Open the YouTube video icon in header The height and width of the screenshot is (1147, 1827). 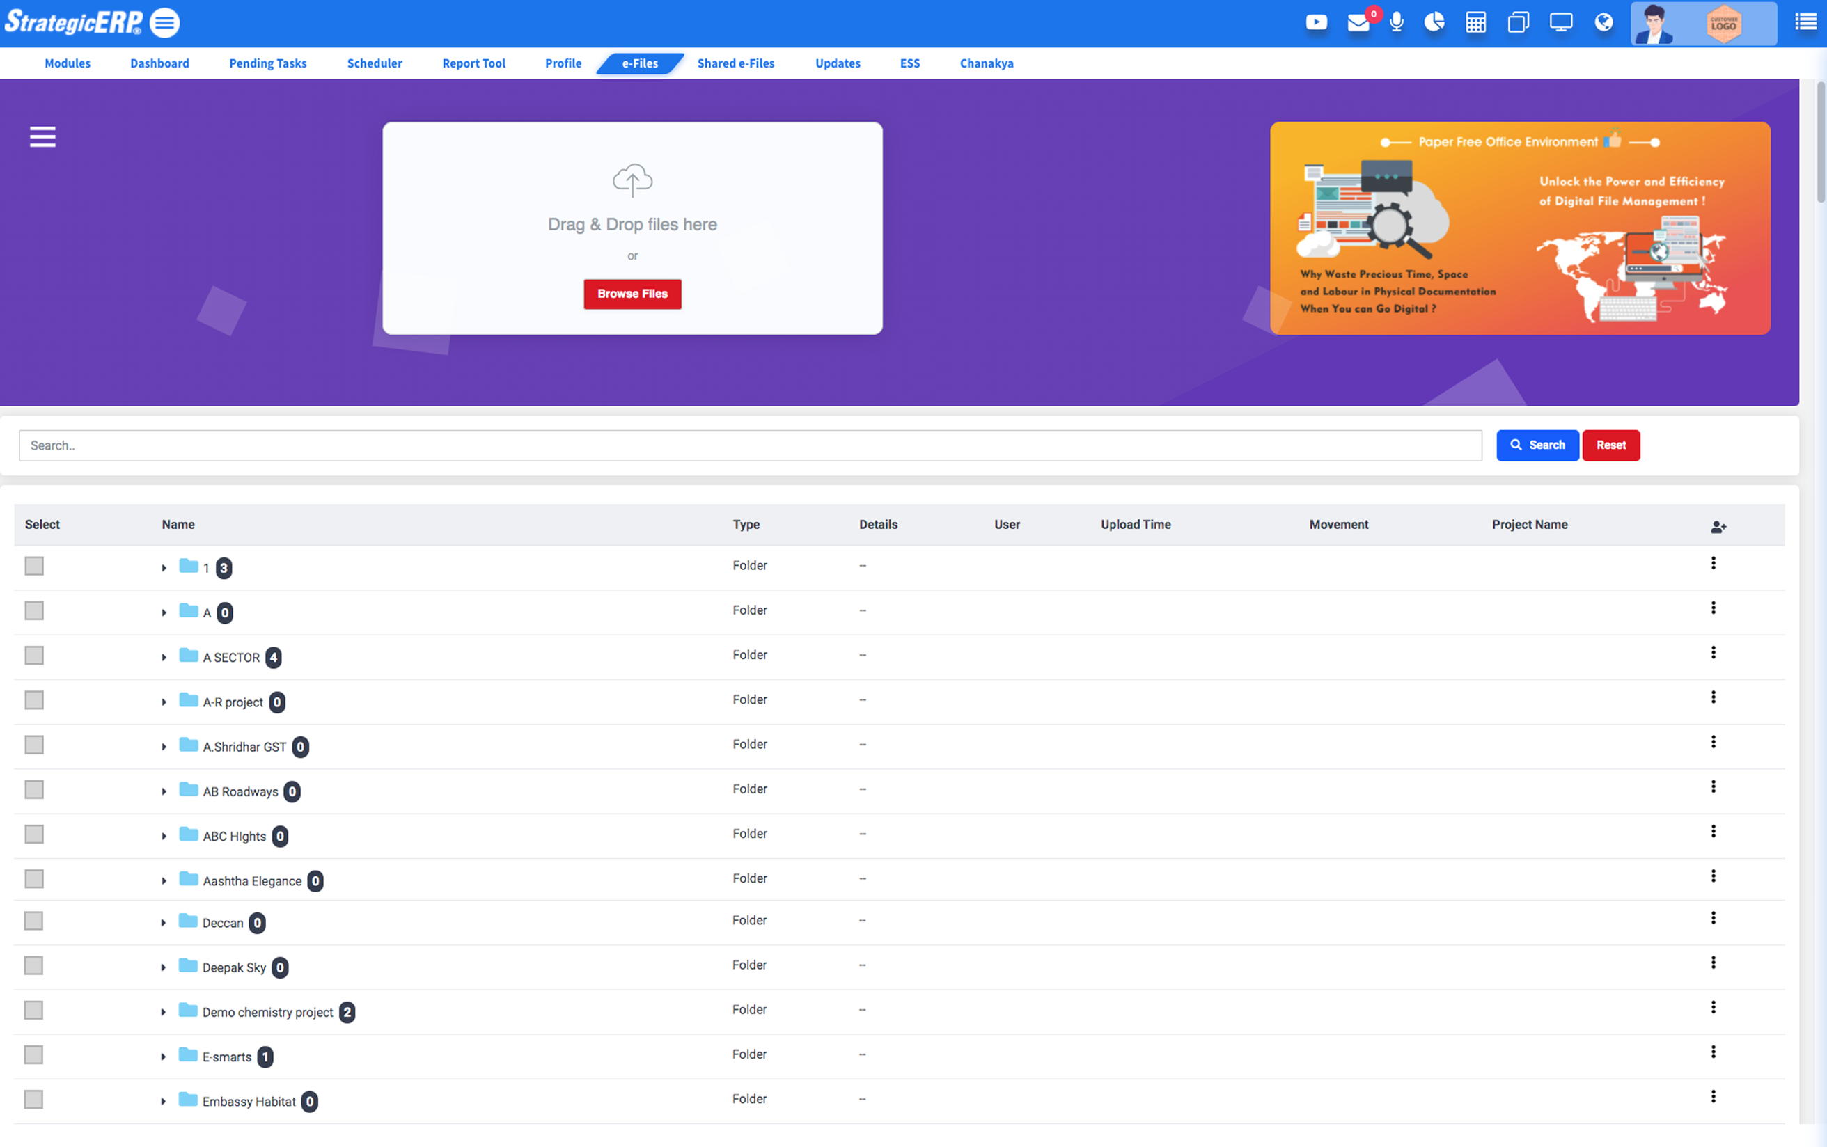[x=1316, y=23]
